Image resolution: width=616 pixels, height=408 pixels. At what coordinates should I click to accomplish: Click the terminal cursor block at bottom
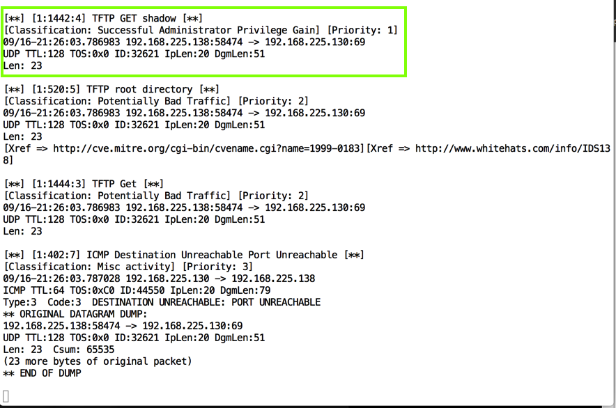point(6,396)
